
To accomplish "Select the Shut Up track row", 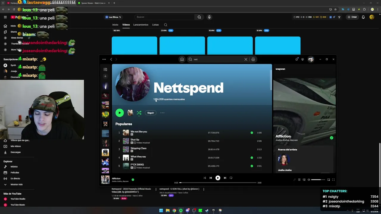I will 192,141.
